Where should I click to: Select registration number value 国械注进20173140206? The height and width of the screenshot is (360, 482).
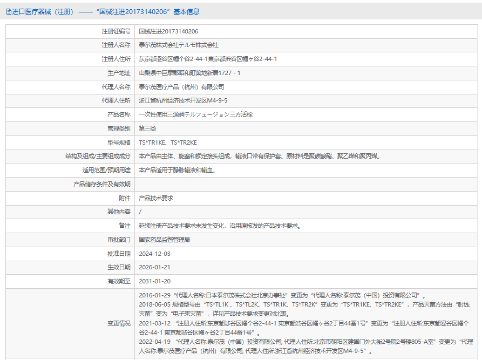168,31
